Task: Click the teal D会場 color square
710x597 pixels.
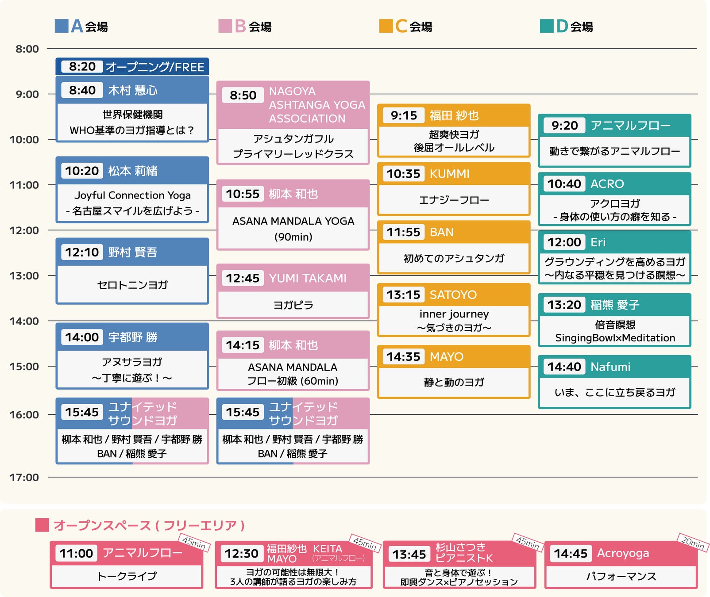Action: [547, 26]
